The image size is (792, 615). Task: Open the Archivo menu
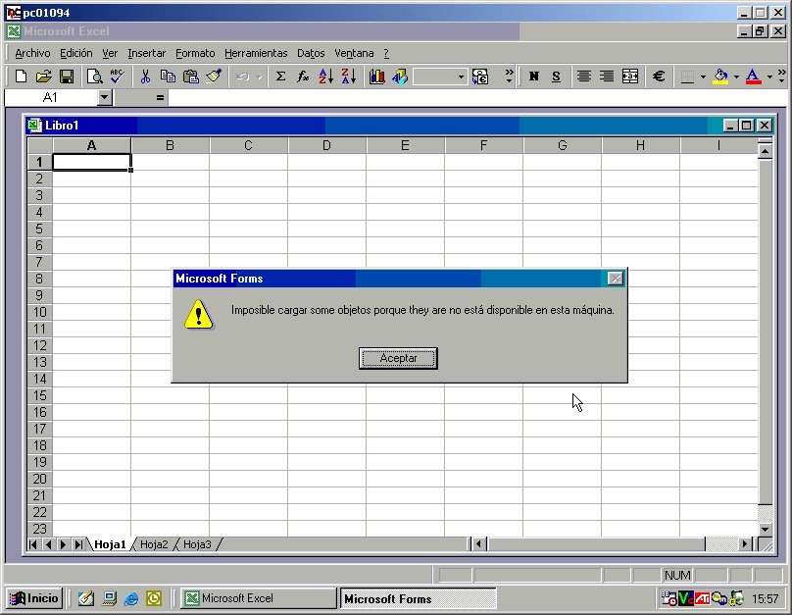[32, 53]
